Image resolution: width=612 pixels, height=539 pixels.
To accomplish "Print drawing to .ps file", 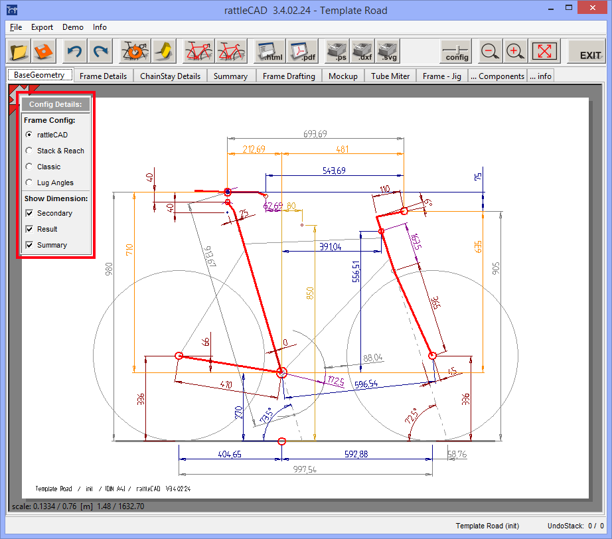I will [337, 51].
